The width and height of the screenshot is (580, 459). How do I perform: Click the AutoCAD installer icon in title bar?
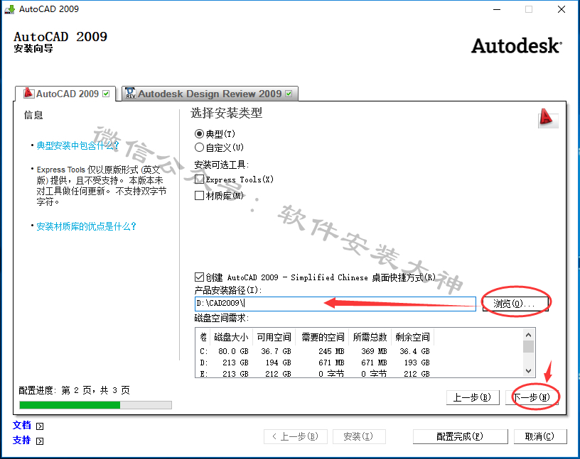9,9
